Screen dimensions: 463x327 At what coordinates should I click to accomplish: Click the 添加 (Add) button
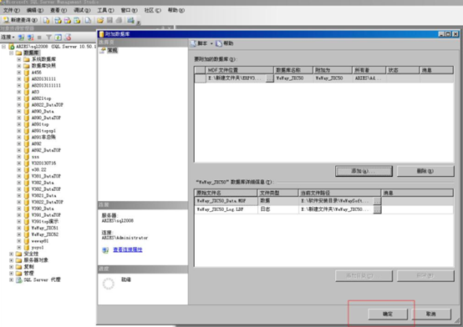pos(364,171)
